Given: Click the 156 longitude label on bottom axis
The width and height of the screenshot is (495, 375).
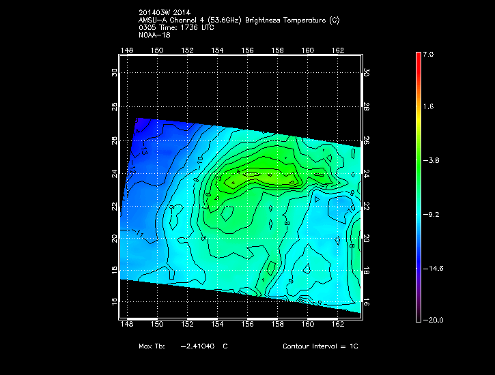Looking at the screenshot, I should pos(248,327).
